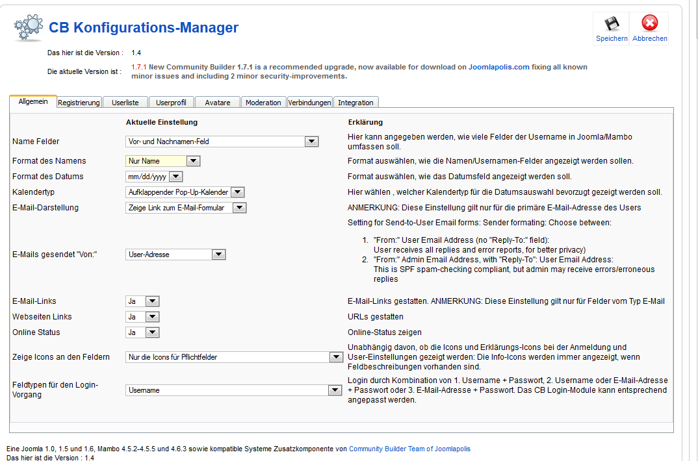Open the E-Mail-Links Ja dropdown

[x=142, y=301]
